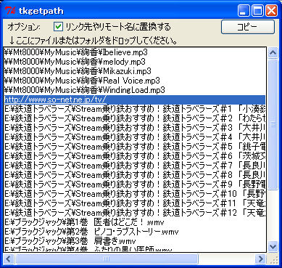Image resolution: width=282 pixels, height=268 pixels.
Task: Click the horizontal scrollbar thumb
Action: click(x=107, y=259)
